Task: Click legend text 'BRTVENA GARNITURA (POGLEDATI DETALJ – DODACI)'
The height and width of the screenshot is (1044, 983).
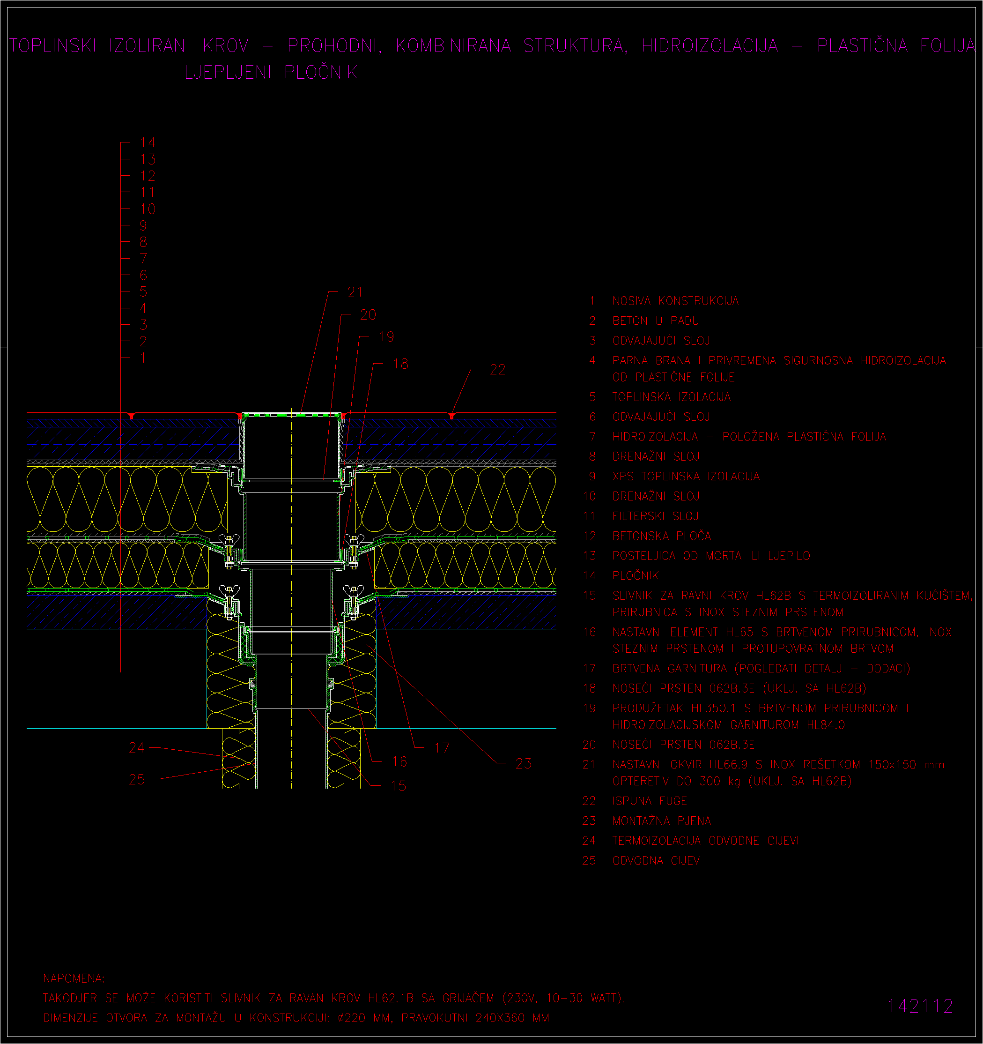Action: 761,668
